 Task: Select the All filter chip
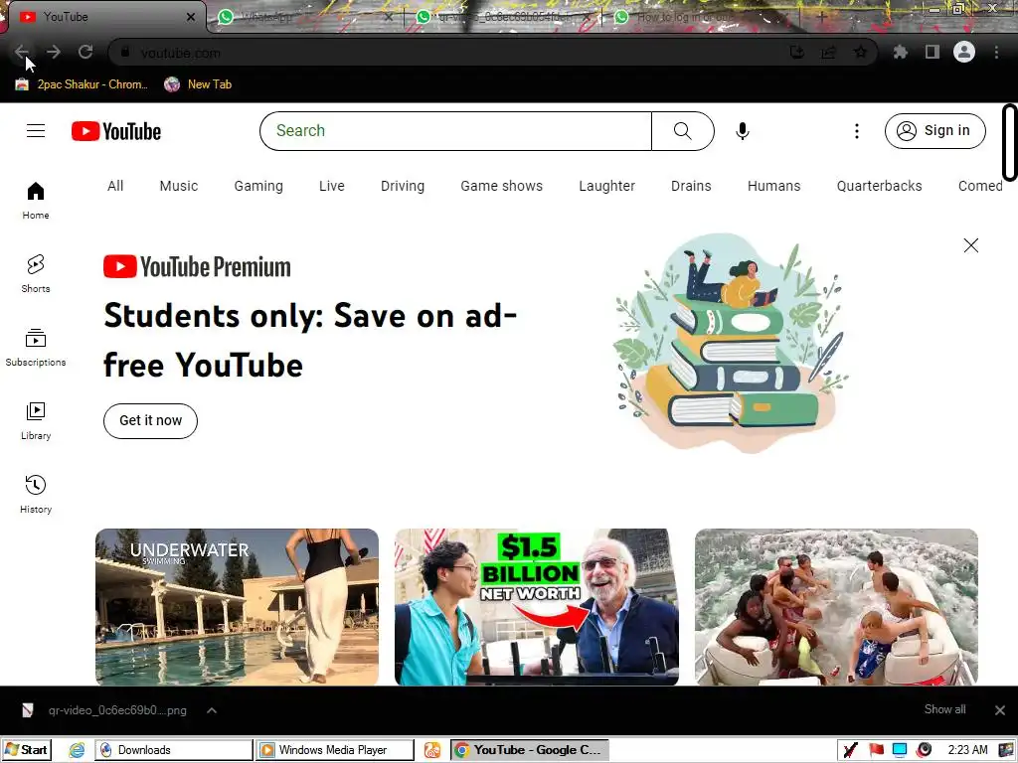(x=115, y=186)
